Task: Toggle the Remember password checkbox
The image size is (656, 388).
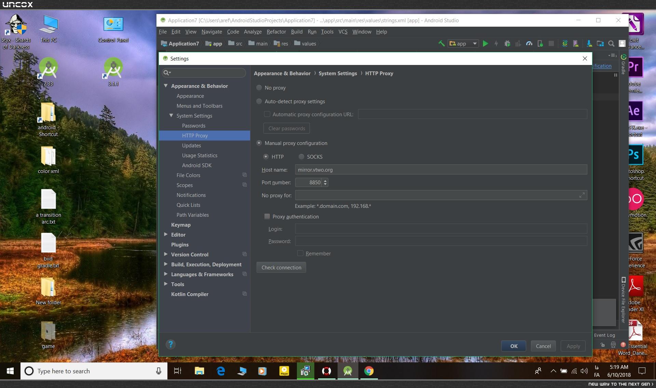Action: click(300, 253)
